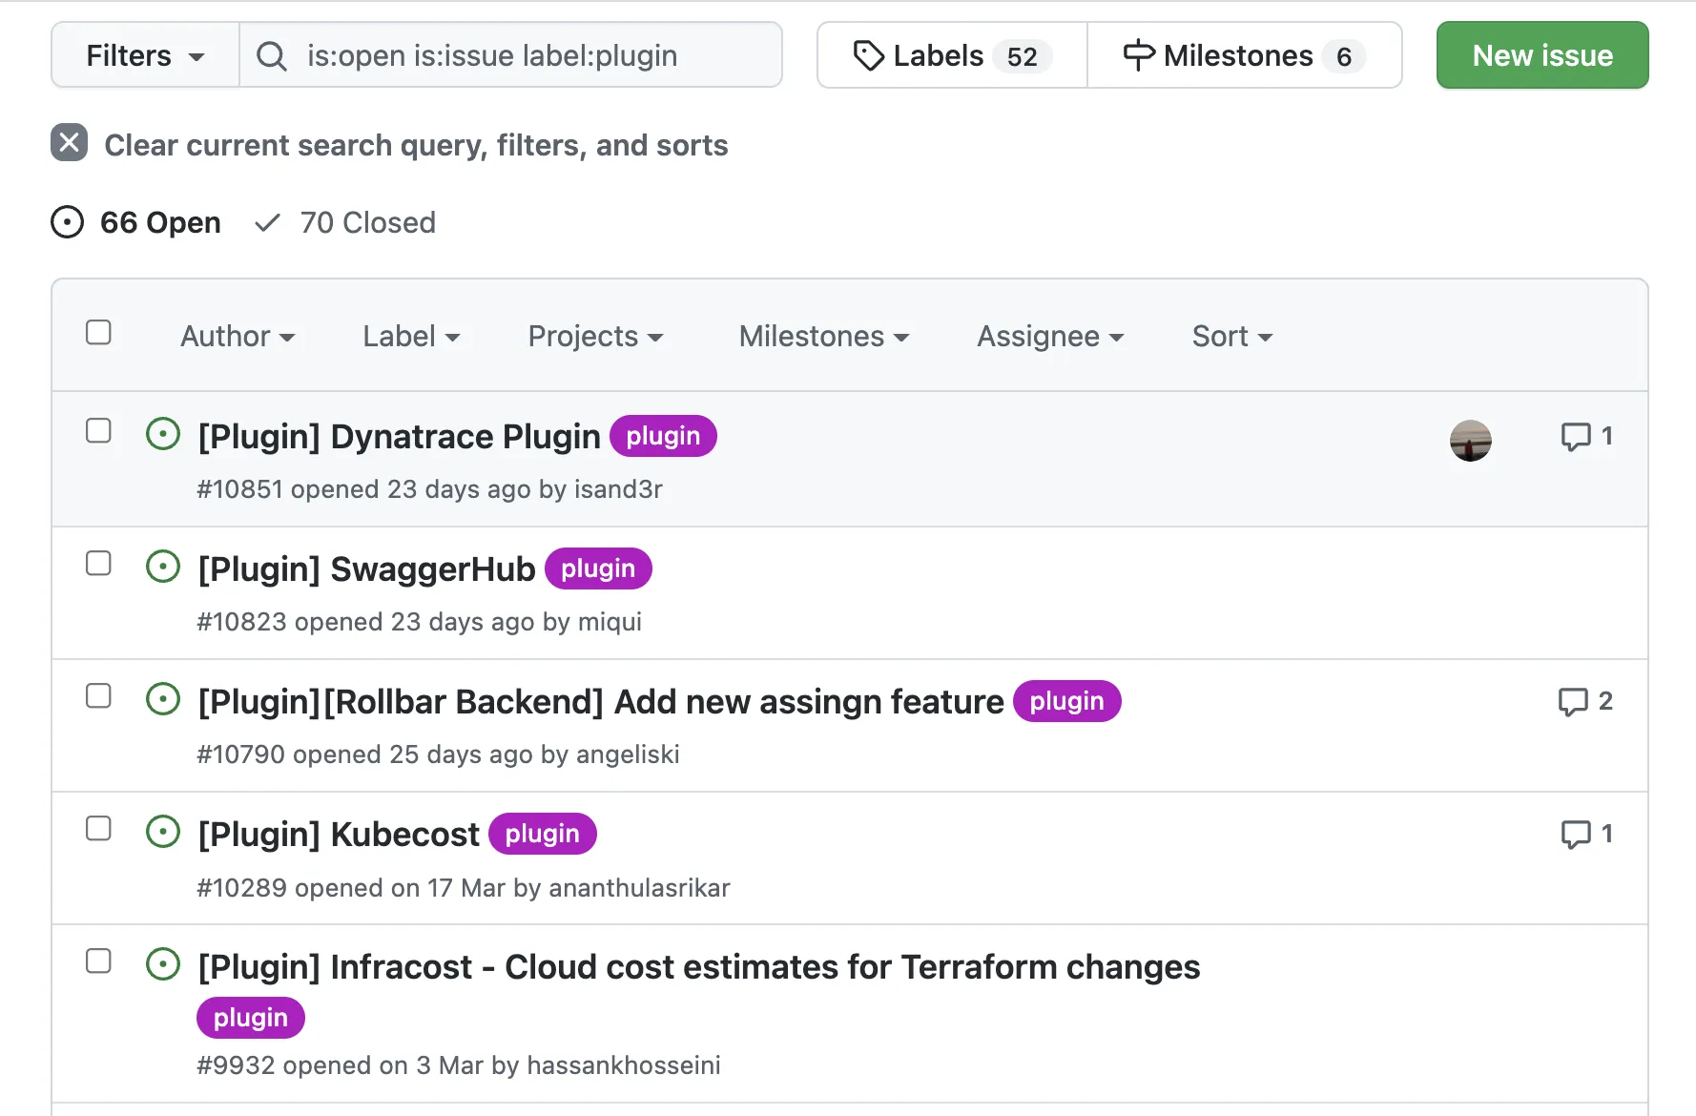The image size is (1696, 1116).
Task: Expand the Sort dropdown
Action: (x=1231, y=336)
